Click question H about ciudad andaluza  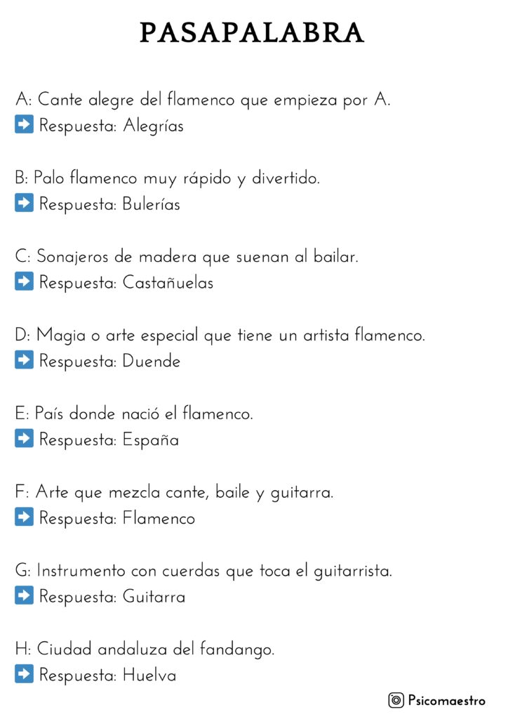[145, 650]
